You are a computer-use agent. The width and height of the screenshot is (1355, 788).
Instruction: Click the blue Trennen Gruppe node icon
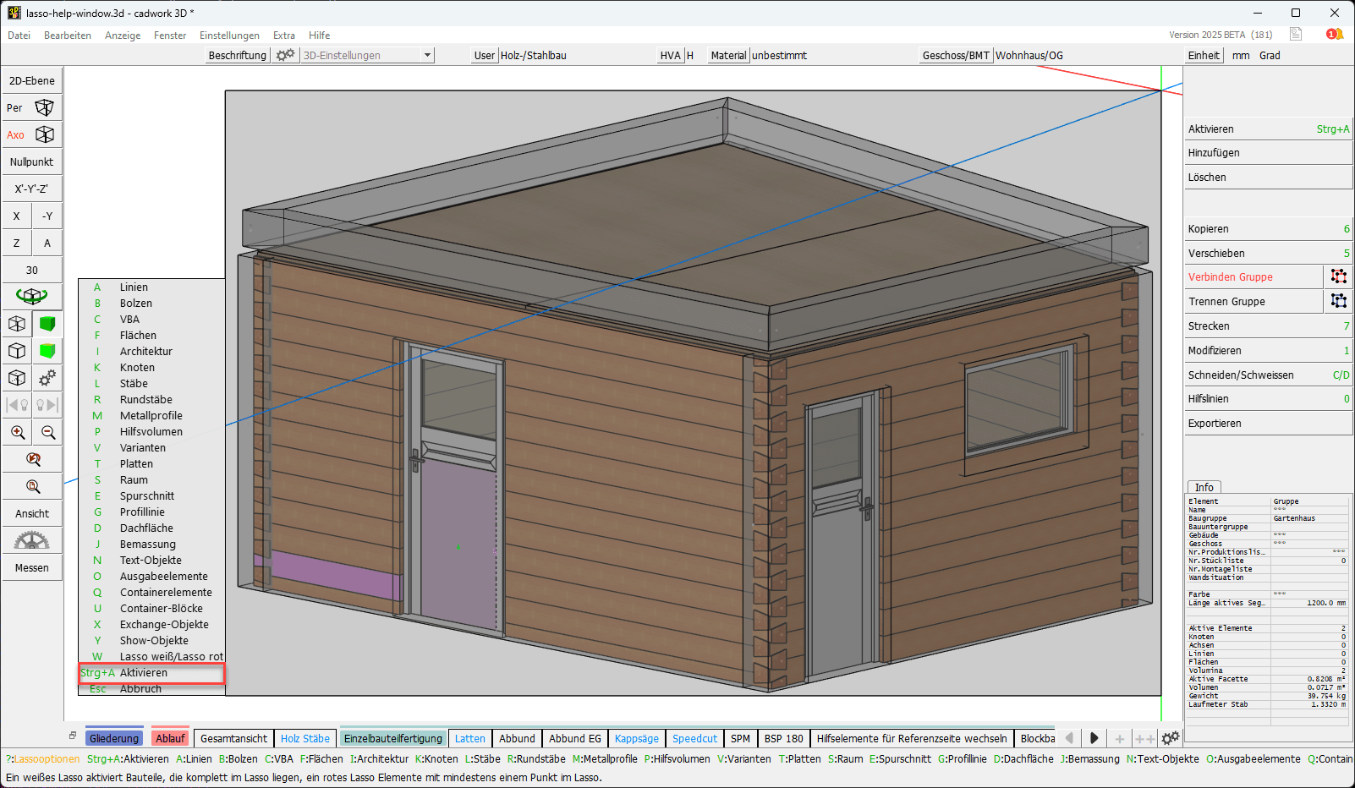point(1338,301)
